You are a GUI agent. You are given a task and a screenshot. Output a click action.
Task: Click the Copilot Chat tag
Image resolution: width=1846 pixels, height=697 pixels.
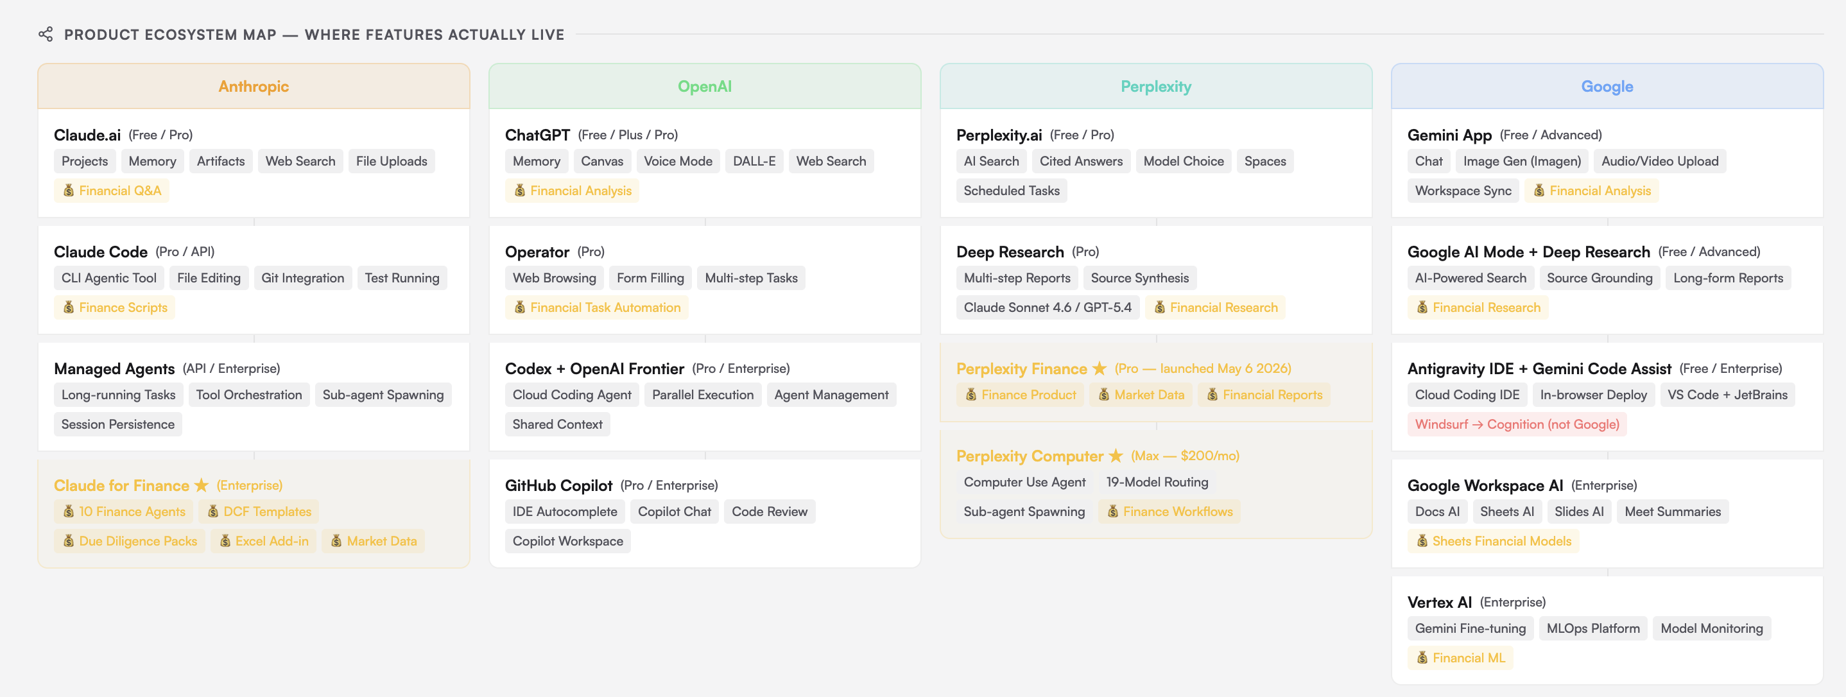pyautogui.click(x=675, y=512)
